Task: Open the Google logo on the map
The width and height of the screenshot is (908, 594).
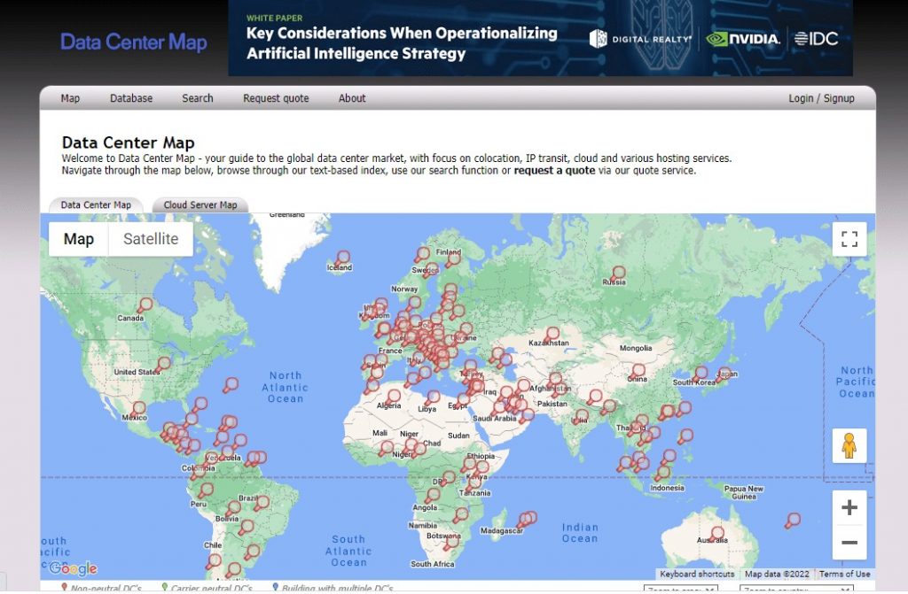Action: tap(75, 567)
